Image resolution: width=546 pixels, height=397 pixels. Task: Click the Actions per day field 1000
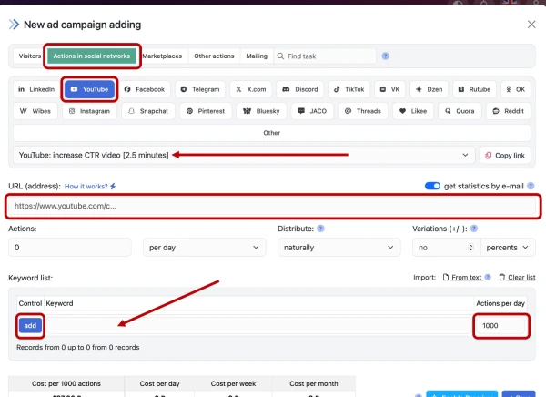500,326
